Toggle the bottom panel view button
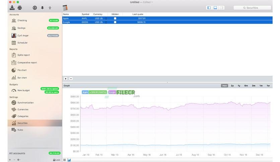The height and width of the screenshot is (162, 280). 215,8
